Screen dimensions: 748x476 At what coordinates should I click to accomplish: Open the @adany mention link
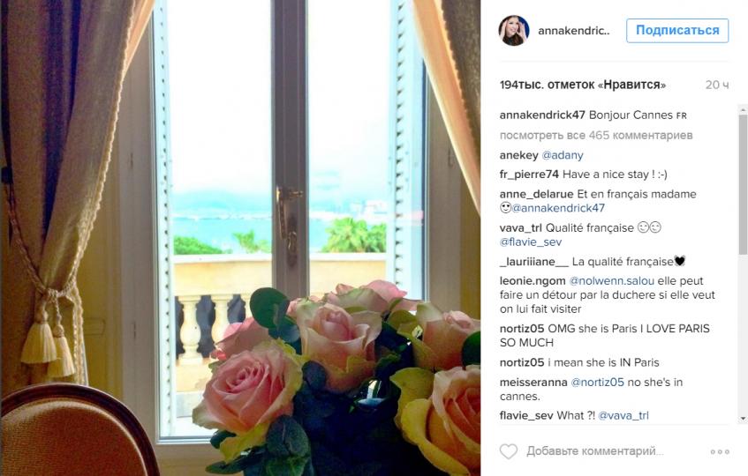click(563, 155)
